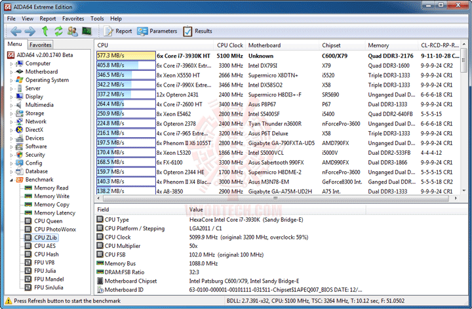
Task: Expand the Computer tree node
Action: coord(11,64)
